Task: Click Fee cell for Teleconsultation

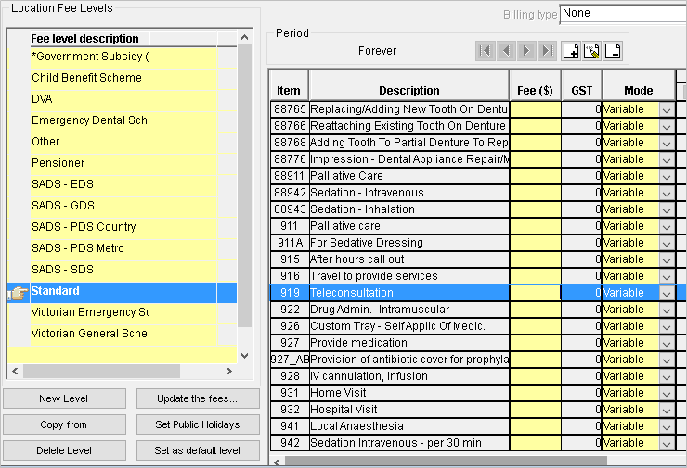Action: 535,293
